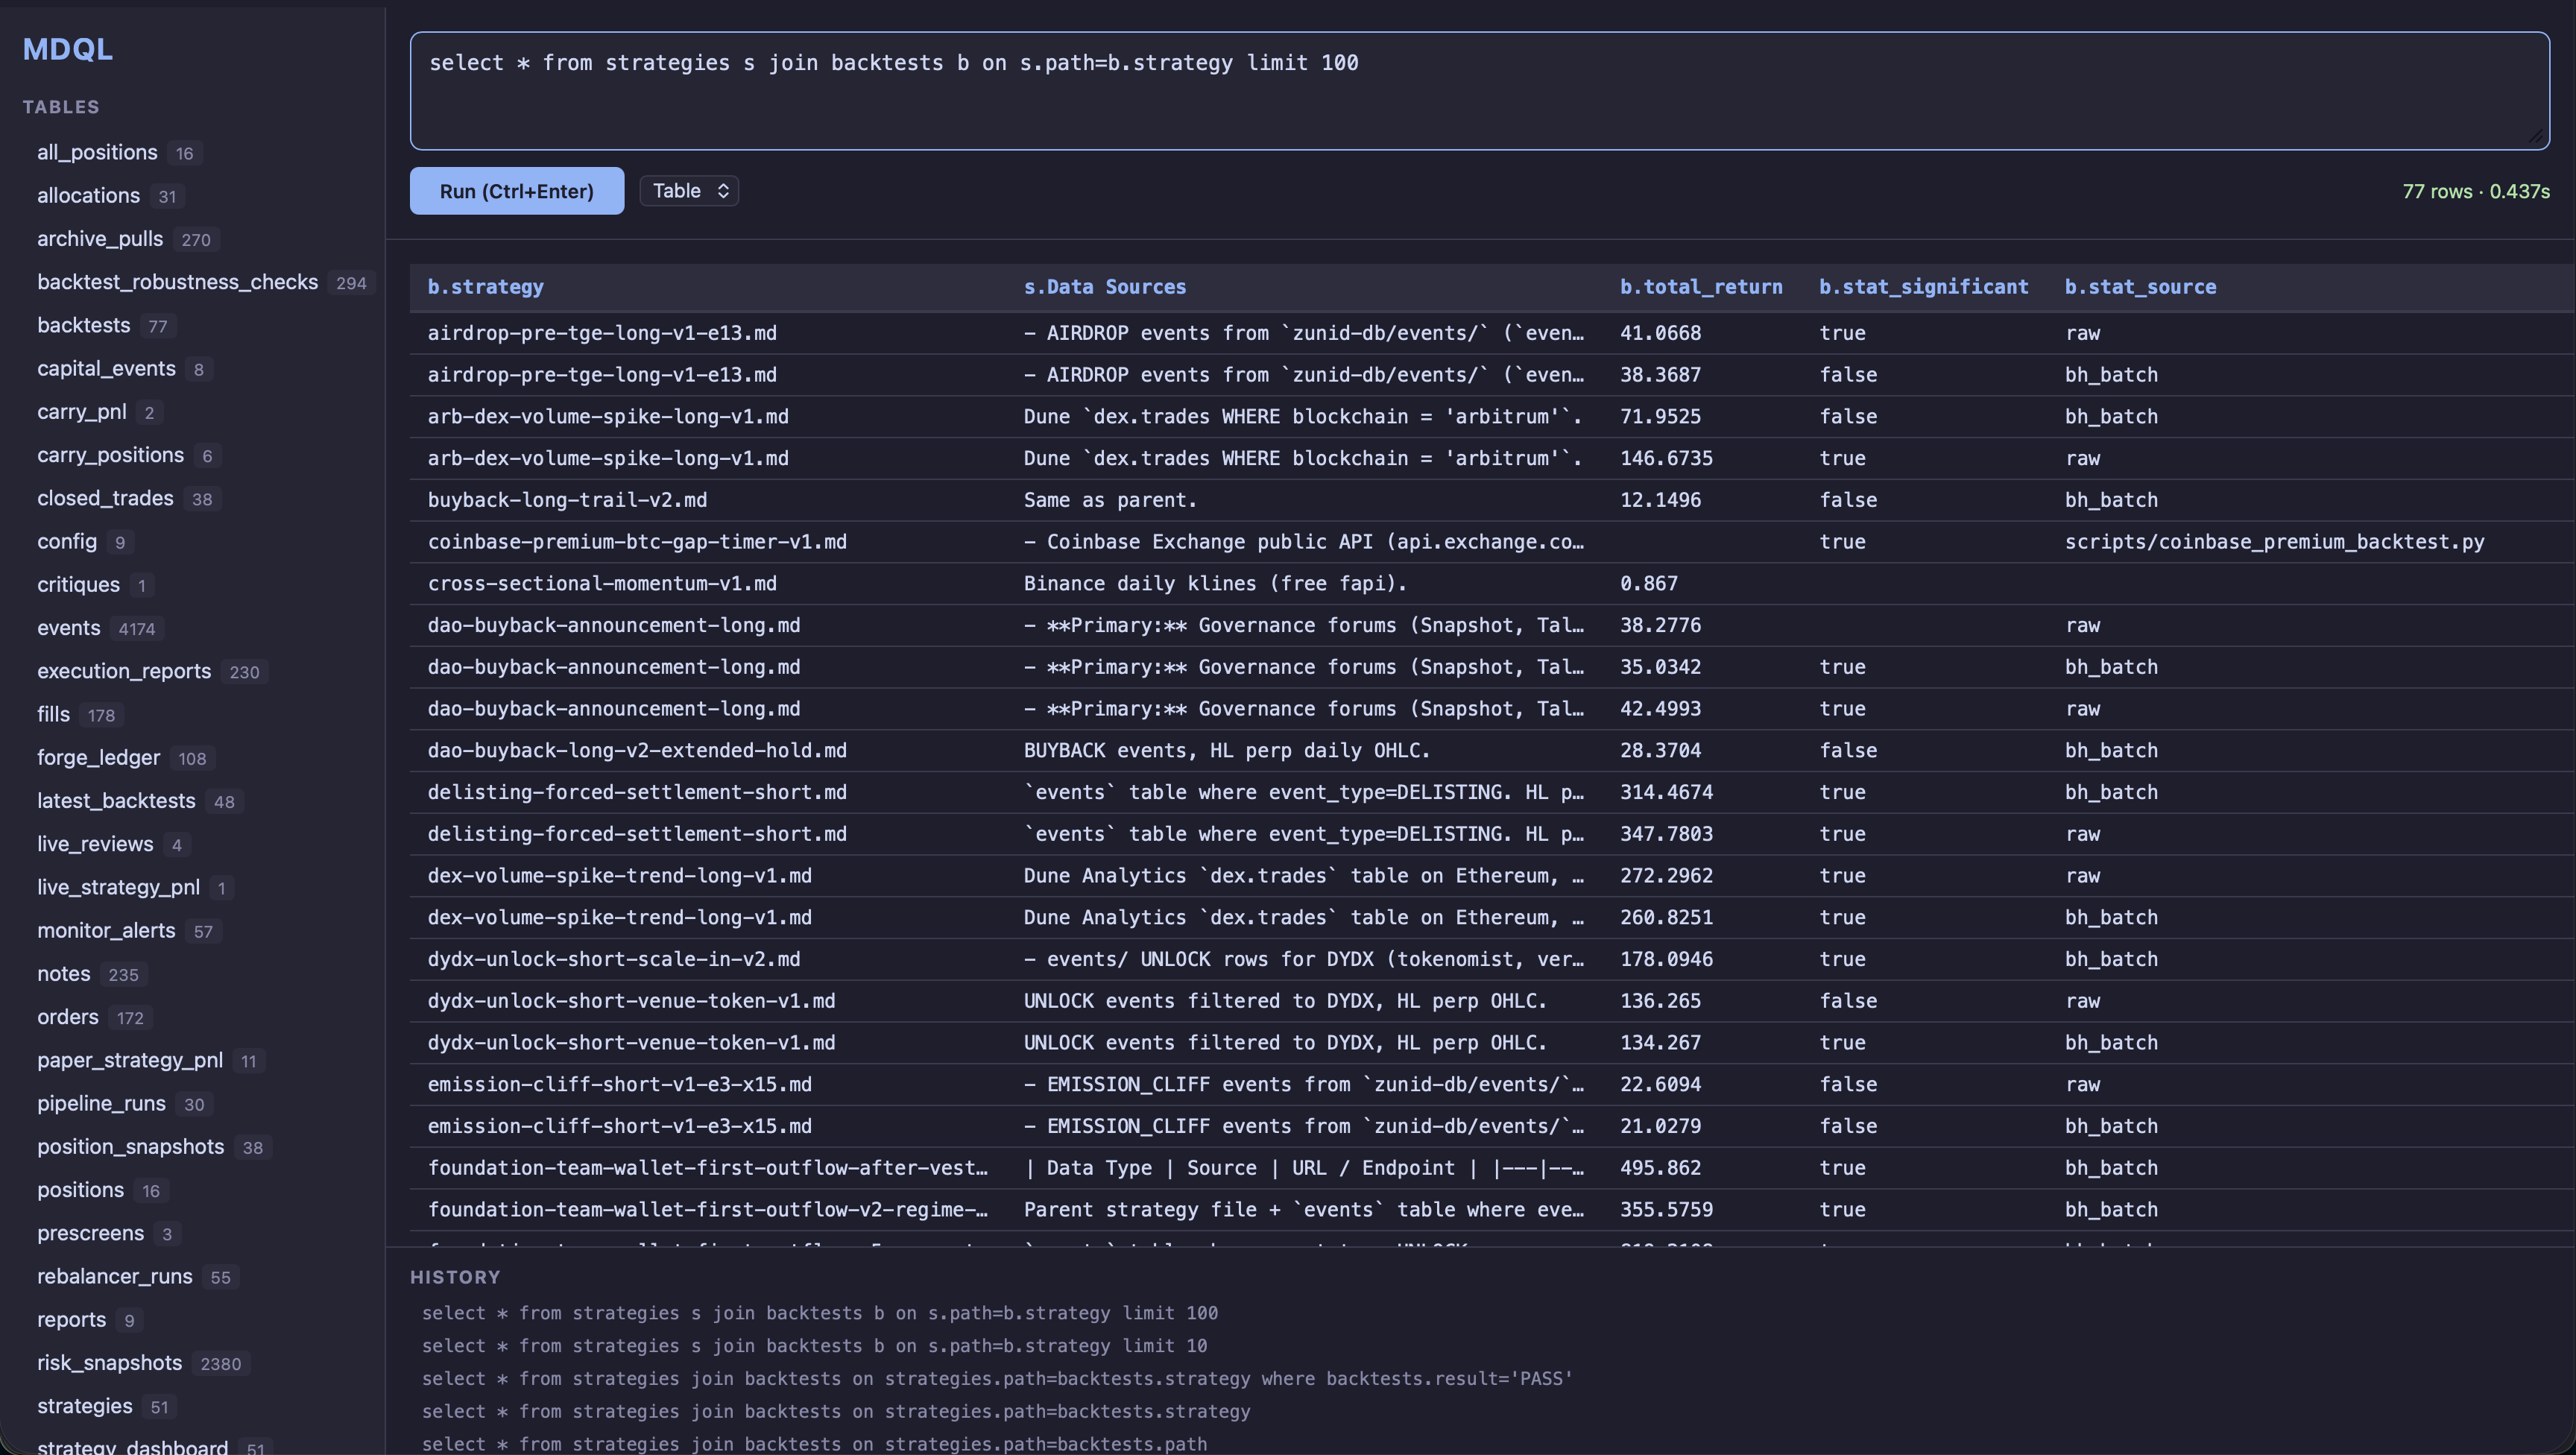2576x1455 pixels.
Task: Open the allocations table
Action: click(88, 196)
